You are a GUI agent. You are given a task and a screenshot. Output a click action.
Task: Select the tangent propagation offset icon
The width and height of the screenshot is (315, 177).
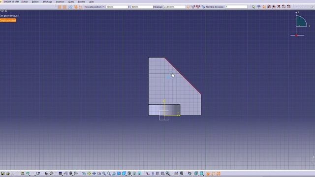click(193, 7)
